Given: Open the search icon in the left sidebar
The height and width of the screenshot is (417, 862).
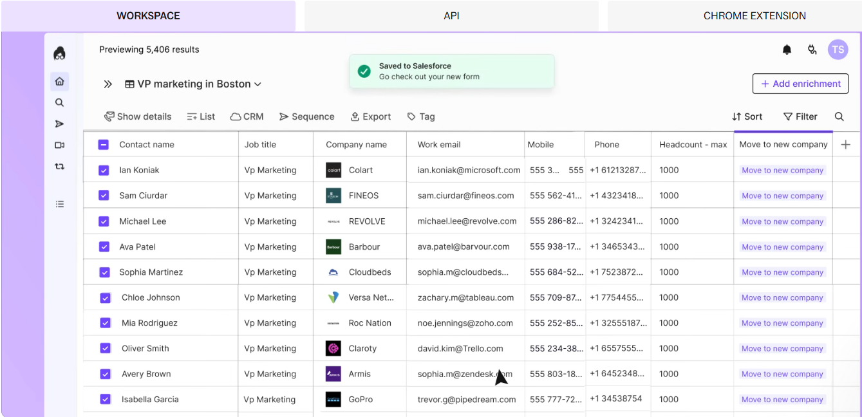Looking at the screenshot, I should (x=59, y=102).
